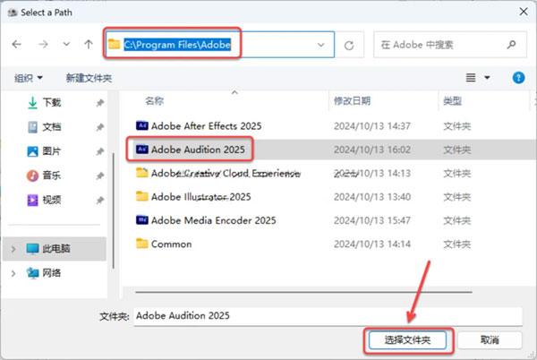The width and height of the screenshot is (537, 360).
Task: Unpin 文档 using its pin icon
Action: [x=99, y=127]
